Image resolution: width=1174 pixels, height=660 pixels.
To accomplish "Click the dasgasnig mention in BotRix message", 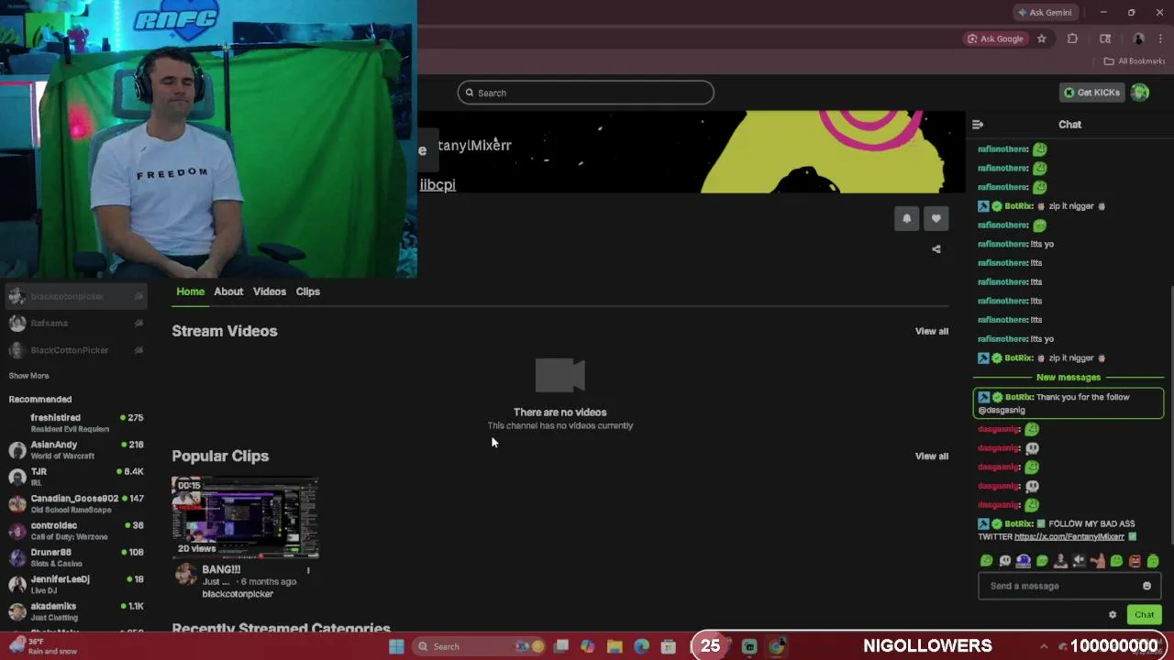I will (1002, 410).
